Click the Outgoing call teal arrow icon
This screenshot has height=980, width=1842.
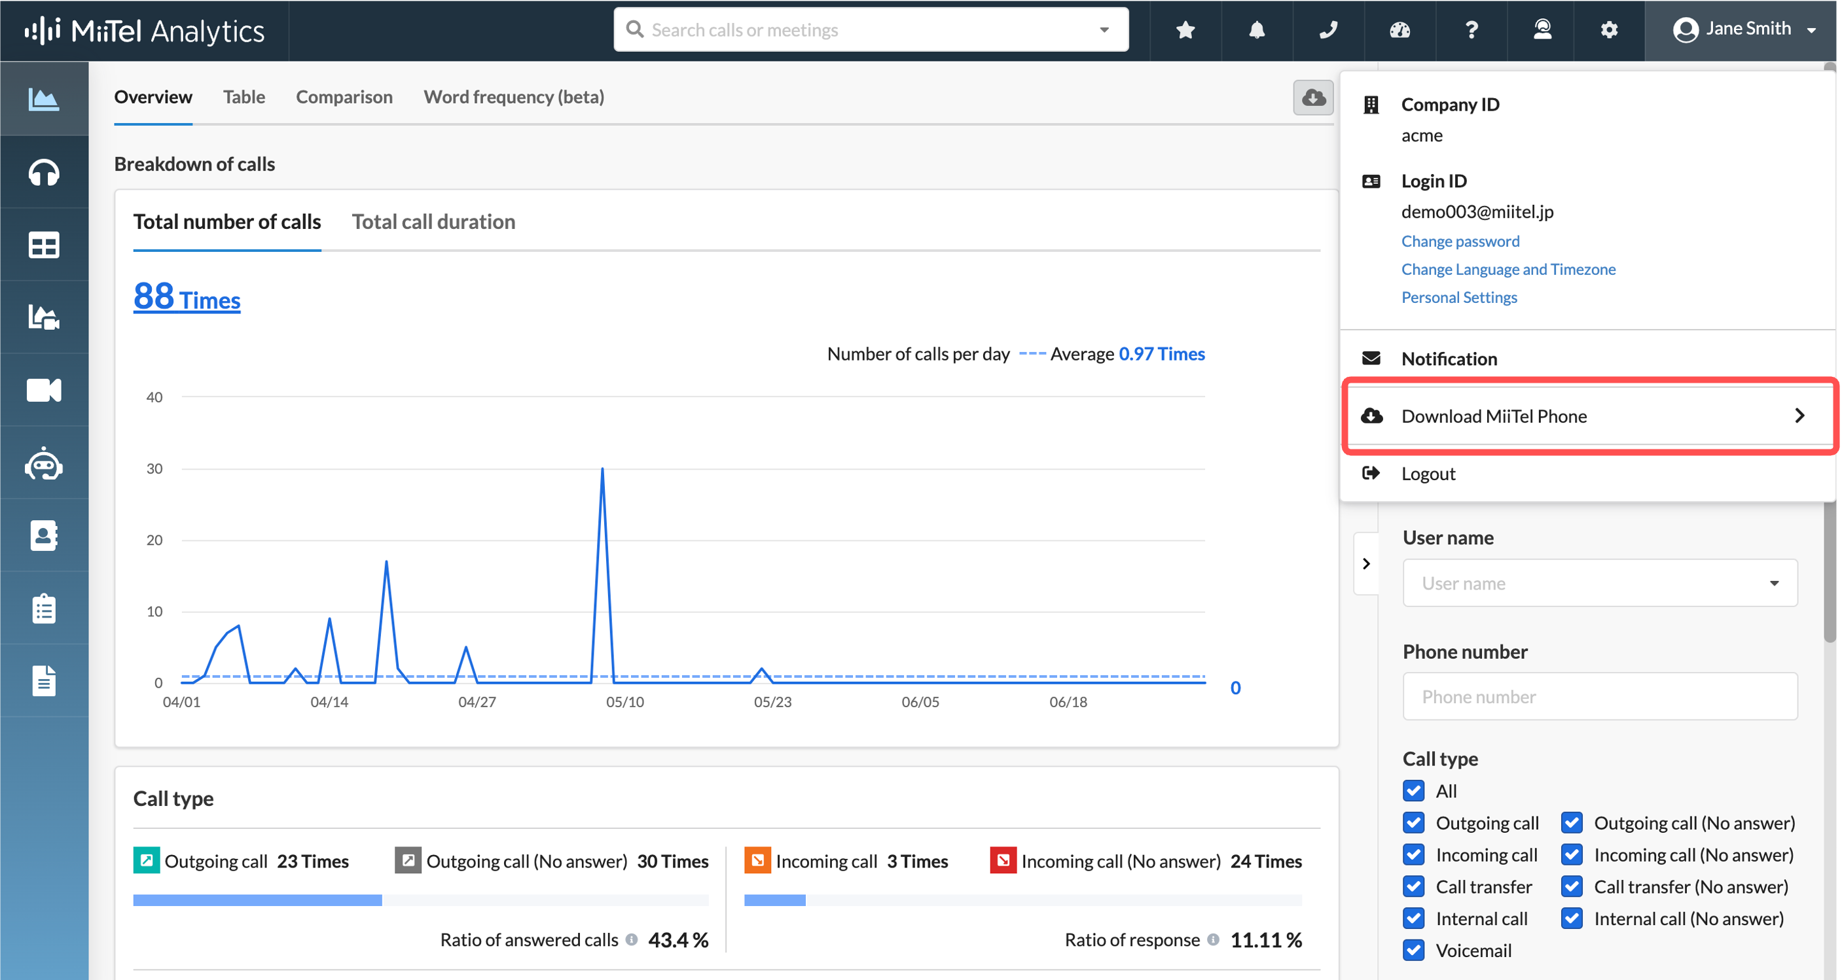tap(147, 860)
